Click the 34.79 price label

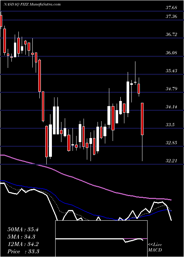click(x=171, y=89)
